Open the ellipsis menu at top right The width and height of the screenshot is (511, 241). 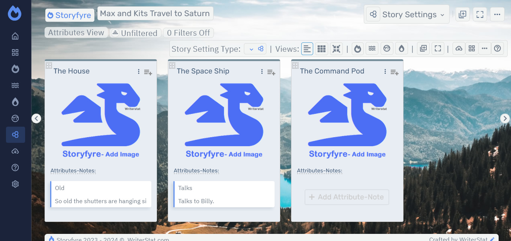pos(497,14)
